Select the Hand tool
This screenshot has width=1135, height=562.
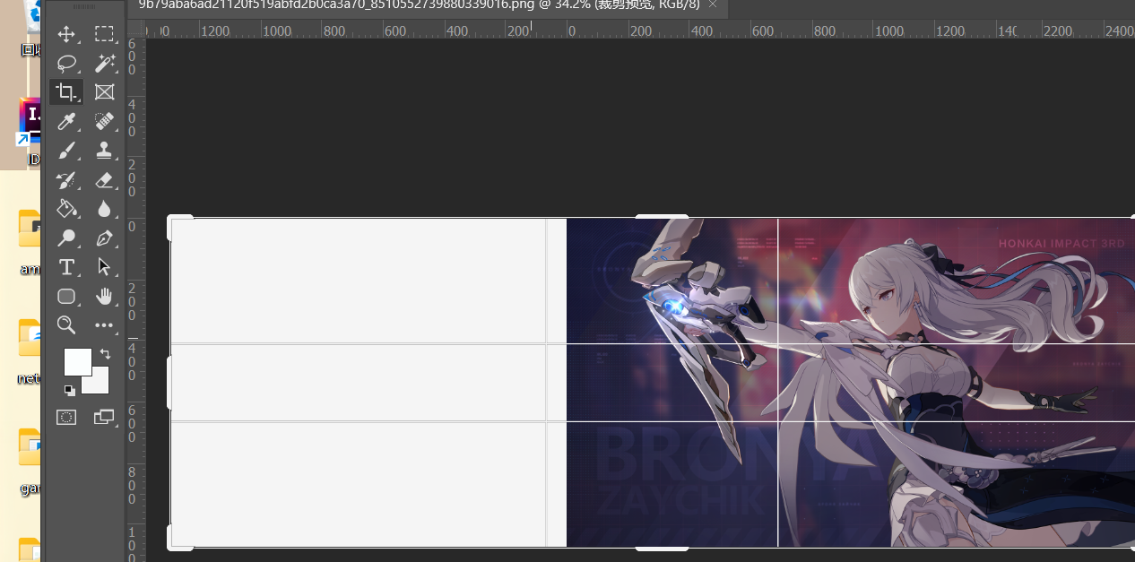click(x=105, y=296)
